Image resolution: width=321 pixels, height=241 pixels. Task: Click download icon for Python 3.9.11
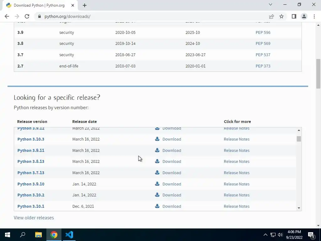tap(157, 150)
